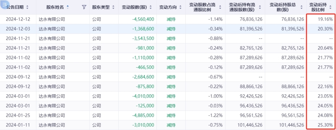The height and width of the screenshot is (130, 336).
Task: Sort by 变动后持股总数(股) arrows
Action: click(x=302, y=7)
